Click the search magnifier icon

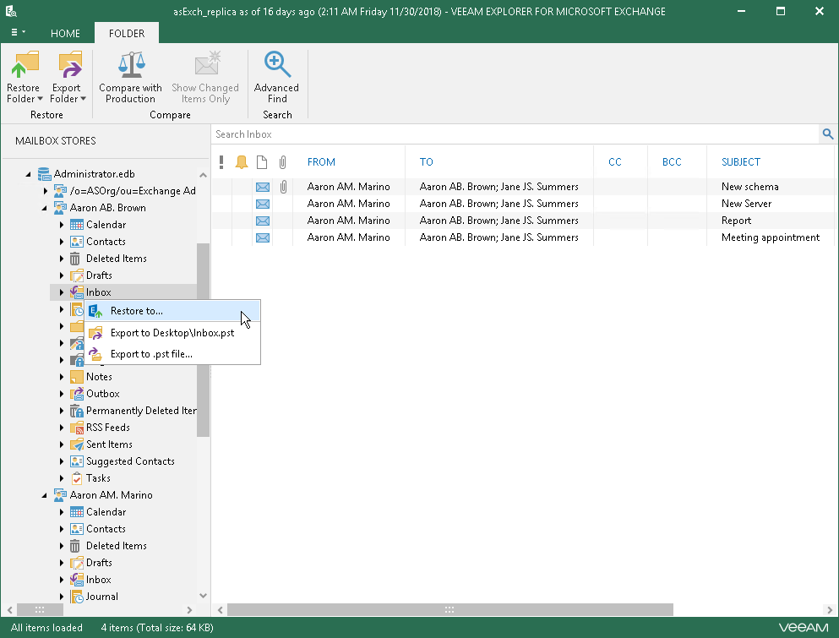828,134
